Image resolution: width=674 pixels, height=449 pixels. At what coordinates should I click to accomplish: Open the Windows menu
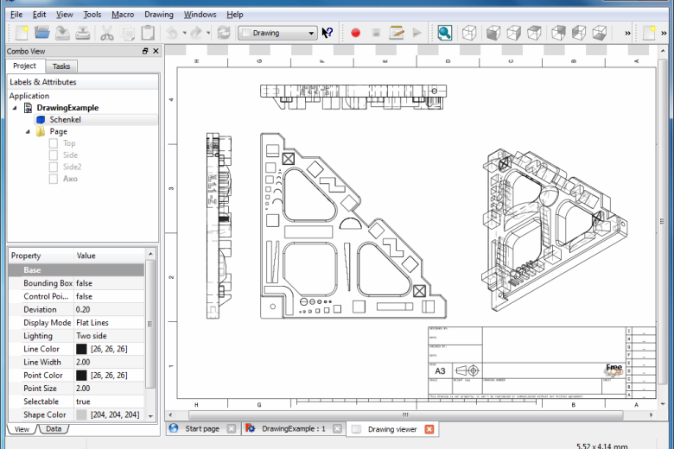click(200, 15)
